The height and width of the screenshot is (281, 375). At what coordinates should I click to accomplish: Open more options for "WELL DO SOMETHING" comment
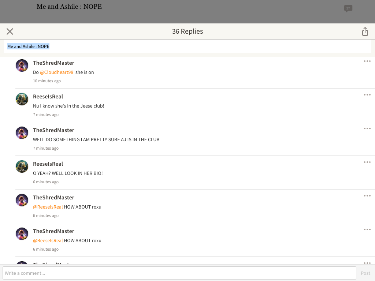(x=367, y=128)
